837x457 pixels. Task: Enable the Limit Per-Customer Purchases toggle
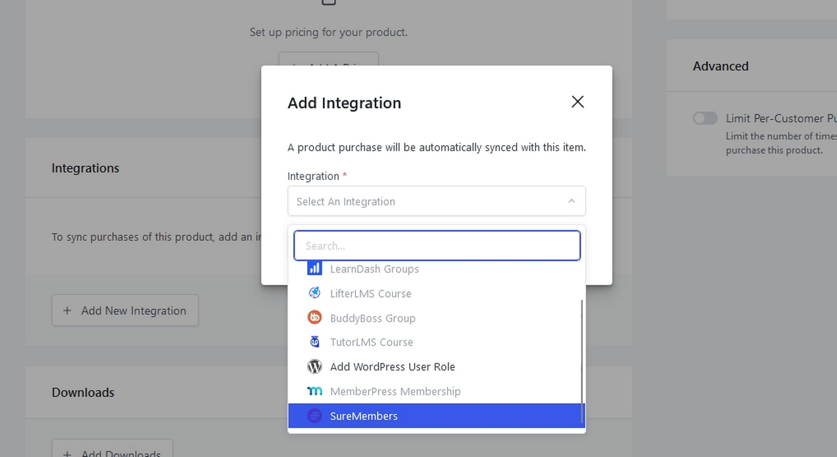[x=705, y=118]
